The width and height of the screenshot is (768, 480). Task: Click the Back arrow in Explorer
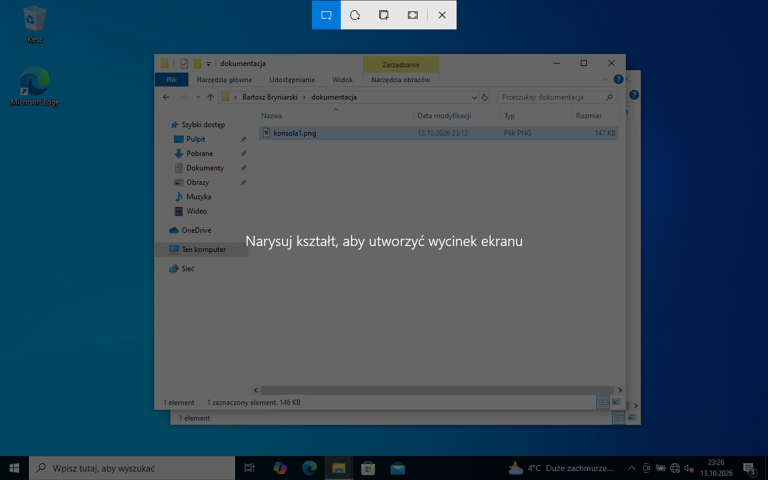[x=166, y=97]
